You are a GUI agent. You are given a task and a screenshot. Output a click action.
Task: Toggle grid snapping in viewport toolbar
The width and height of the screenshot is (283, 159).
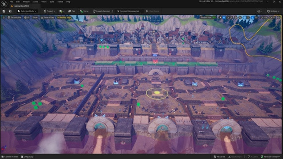click(x=244, y=18)
